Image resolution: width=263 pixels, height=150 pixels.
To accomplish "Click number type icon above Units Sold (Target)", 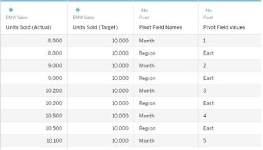I will 78,10.
